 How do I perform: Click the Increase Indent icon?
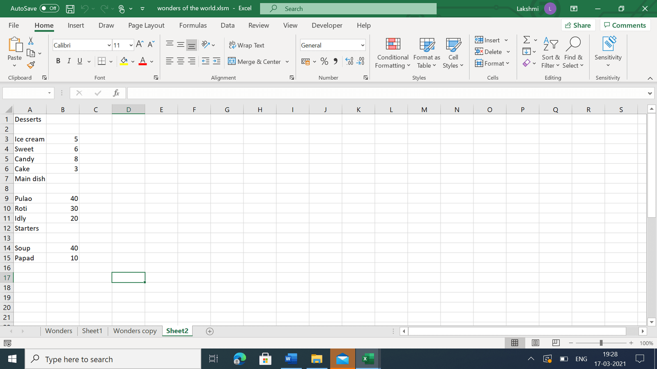point(216,61)
